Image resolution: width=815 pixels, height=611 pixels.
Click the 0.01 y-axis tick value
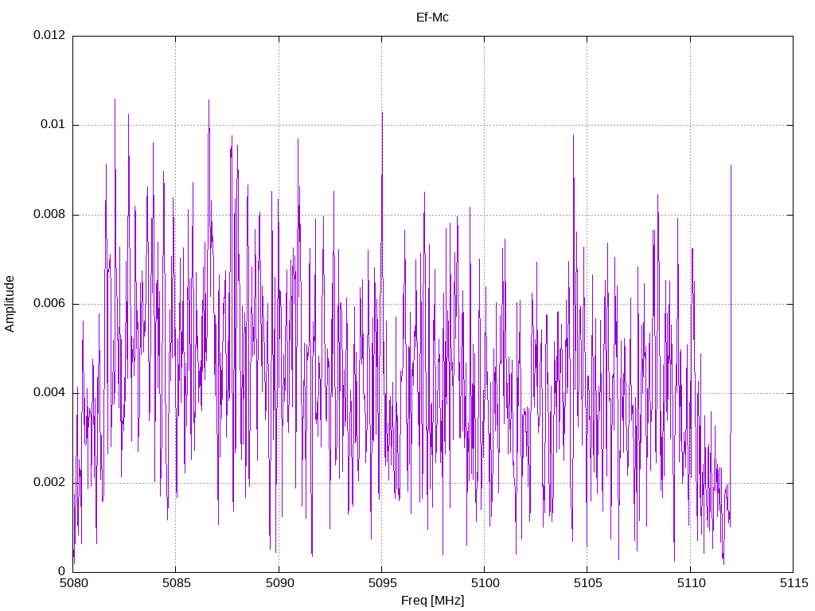pos(53,125)
